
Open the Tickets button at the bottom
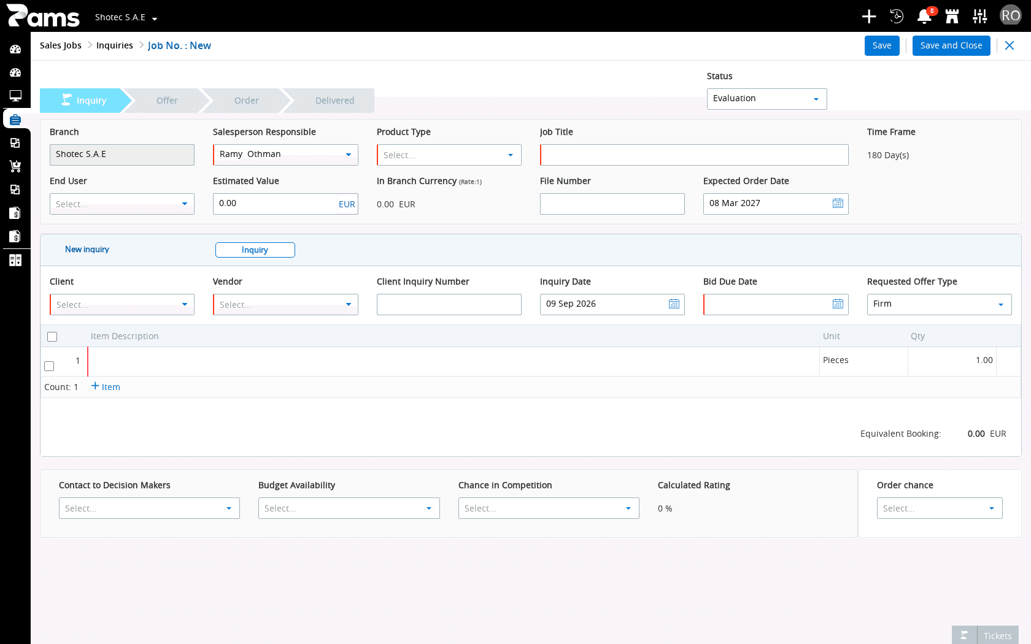985,635
